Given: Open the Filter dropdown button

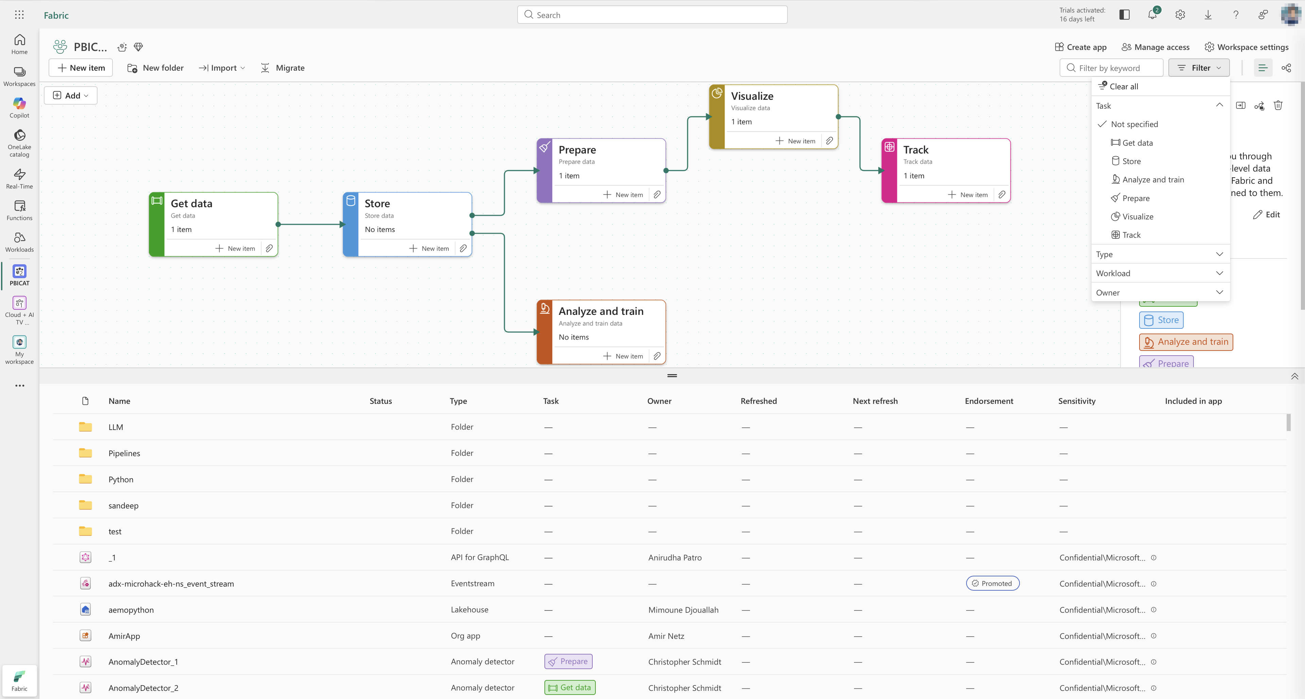Looking at the screenshot, I should coord(1199,68).
